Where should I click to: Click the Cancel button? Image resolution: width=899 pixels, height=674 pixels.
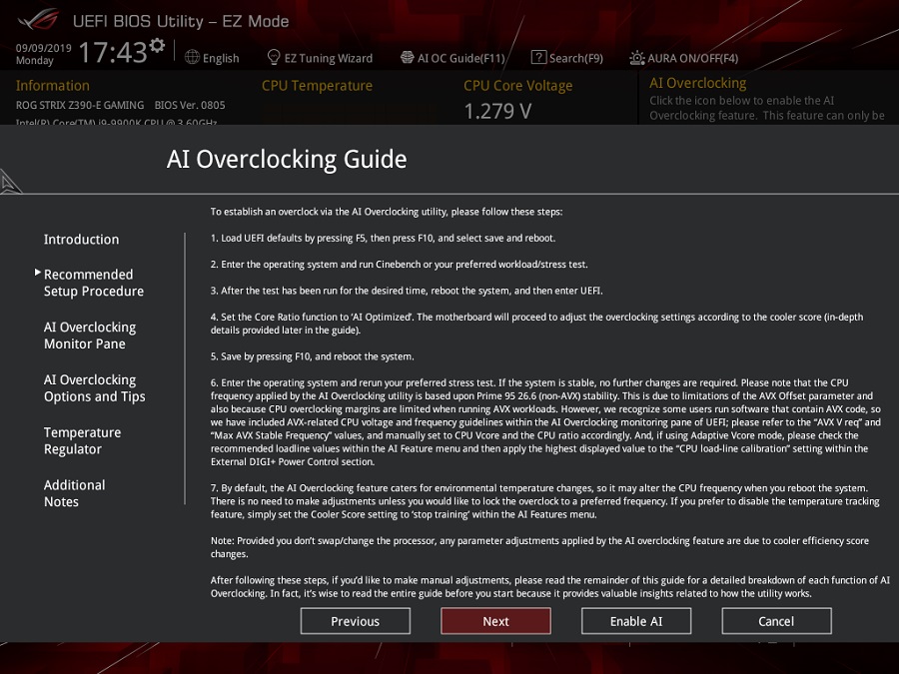tap(777, 621)
